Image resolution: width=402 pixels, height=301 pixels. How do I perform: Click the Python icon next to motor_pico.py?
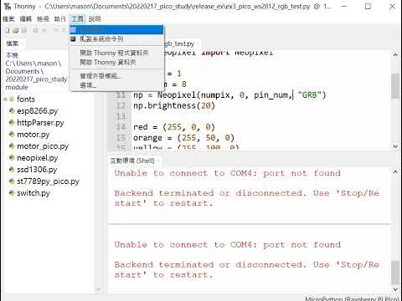[12, 145]
